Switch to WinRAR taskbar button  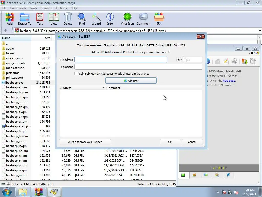[39, 192]
